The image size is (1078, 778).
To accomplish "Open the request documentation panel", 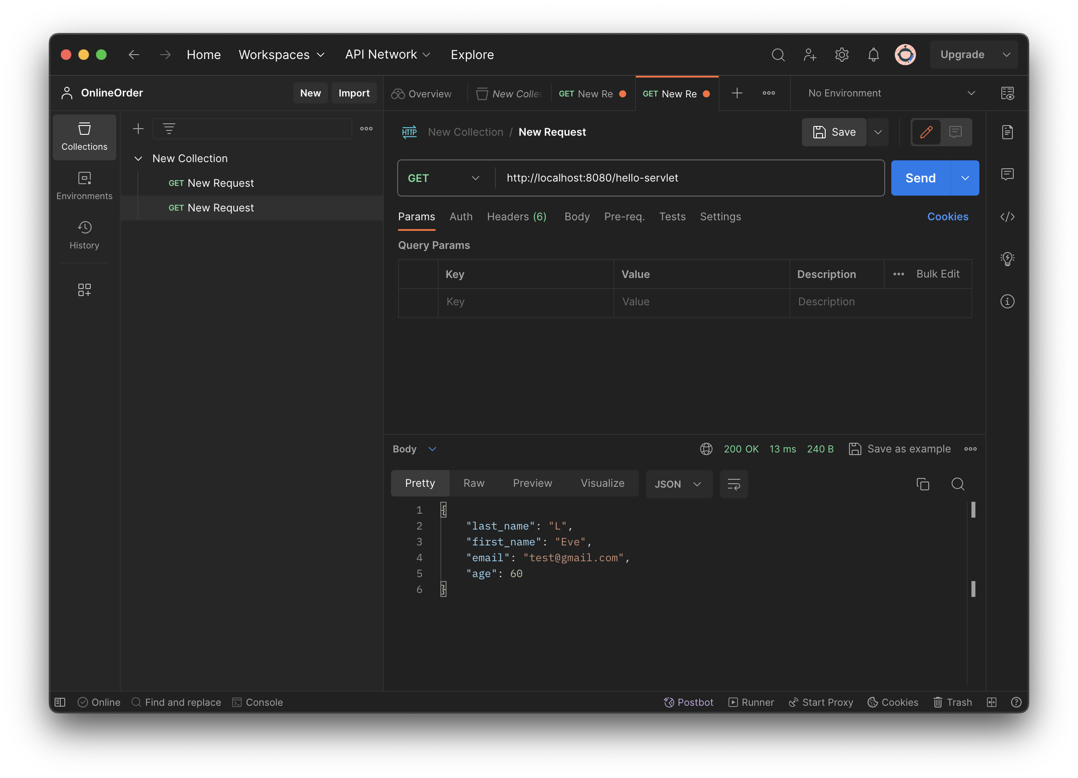I will (1007, 132).
